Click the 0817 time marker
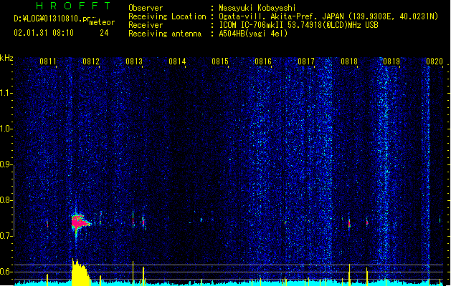Screen dimensions: 451x286 click(306, 61)
